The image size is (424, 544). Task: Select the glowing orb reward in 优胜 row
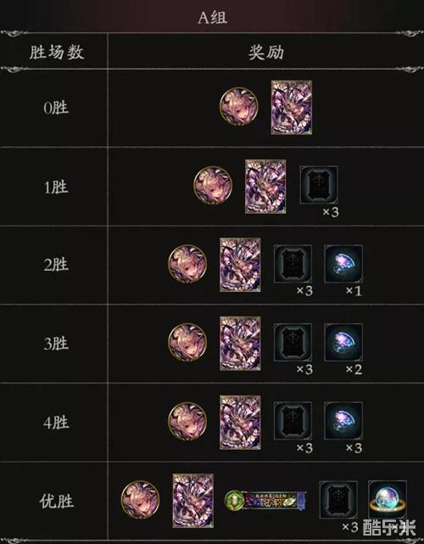click(388, 500)
